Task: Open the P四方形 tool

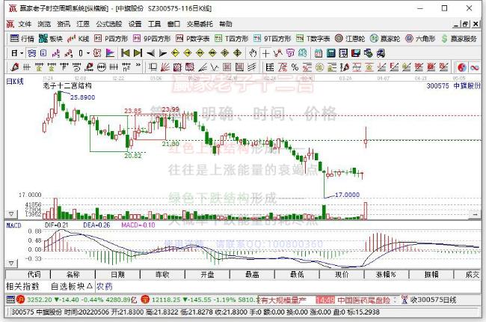Action: tap(111, 38)
